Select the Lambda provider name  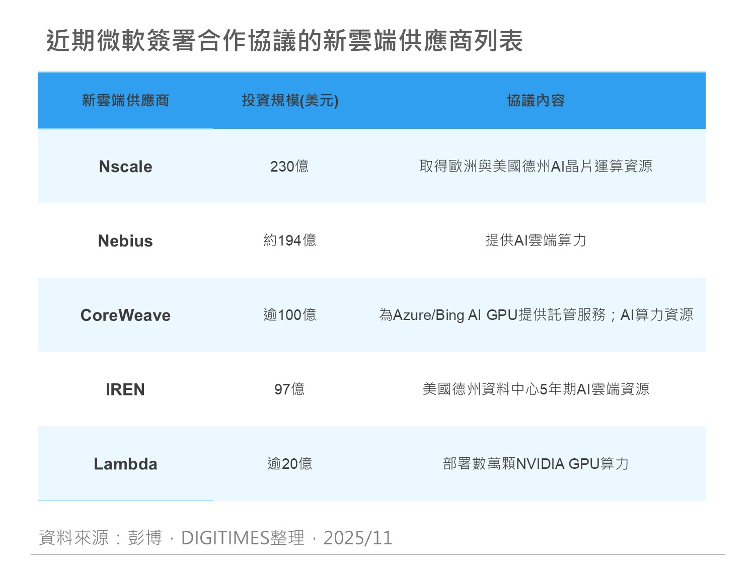pos(125,464)
